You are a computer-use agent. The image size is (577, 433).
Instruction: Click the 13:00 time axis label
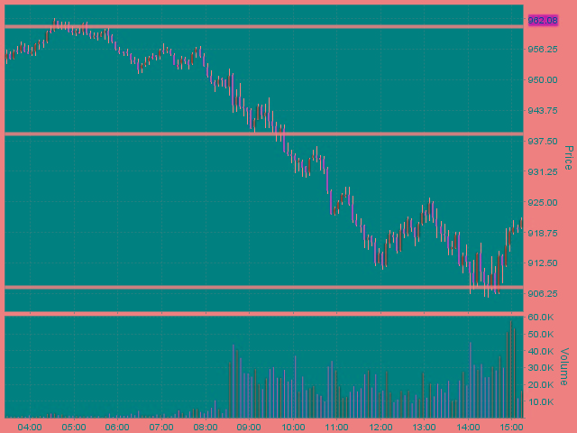pyautogui.click(x=424, y=427)
